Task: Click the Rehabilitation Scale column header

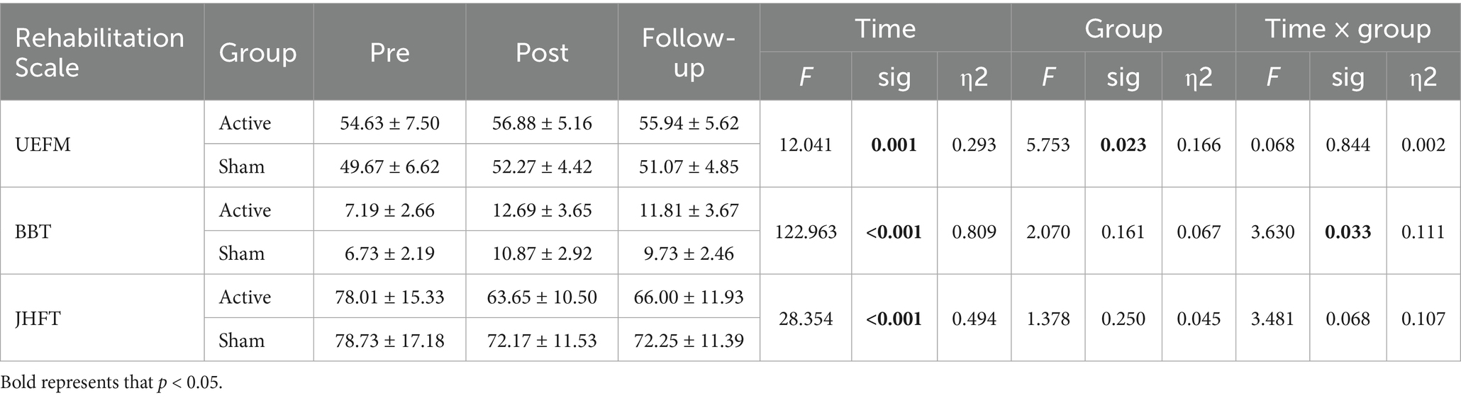Action: [99, 52]
